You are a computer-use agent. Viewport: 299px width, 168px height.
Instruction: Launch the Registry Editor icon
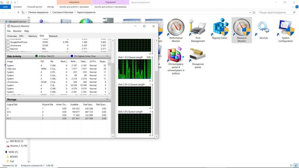point(220,29)
